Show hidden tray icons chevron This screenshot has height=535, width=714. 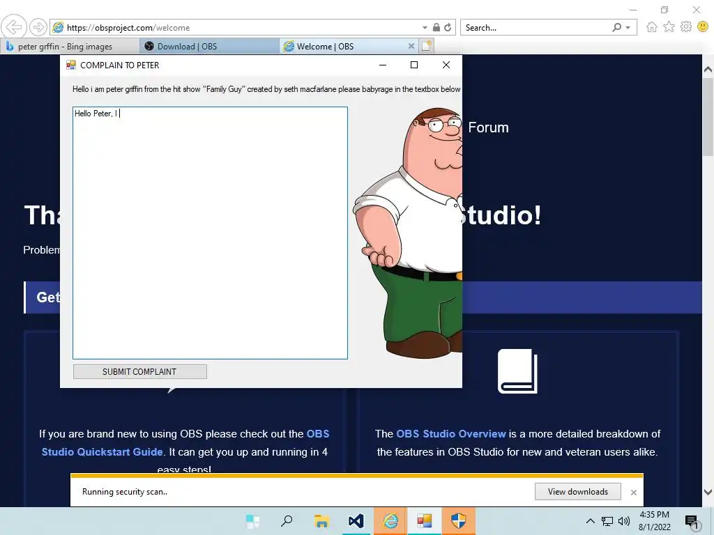click(590, 521)
